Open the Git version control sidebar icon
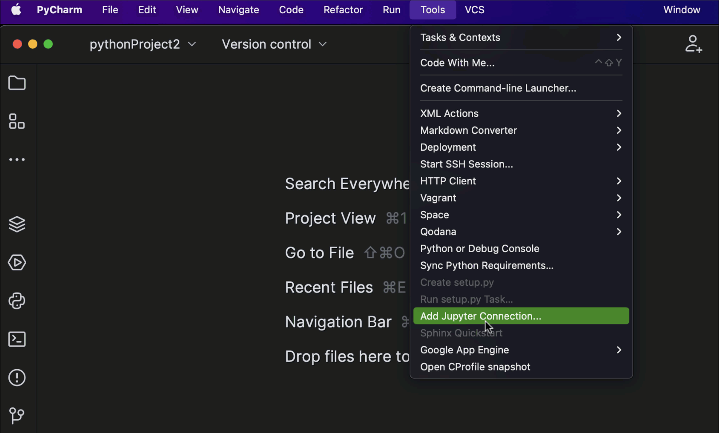Screen dimensions: 719x433 pos(17,415)
